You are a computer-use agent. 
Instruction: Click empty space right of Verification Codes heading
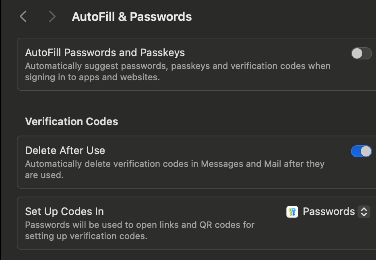242,122
